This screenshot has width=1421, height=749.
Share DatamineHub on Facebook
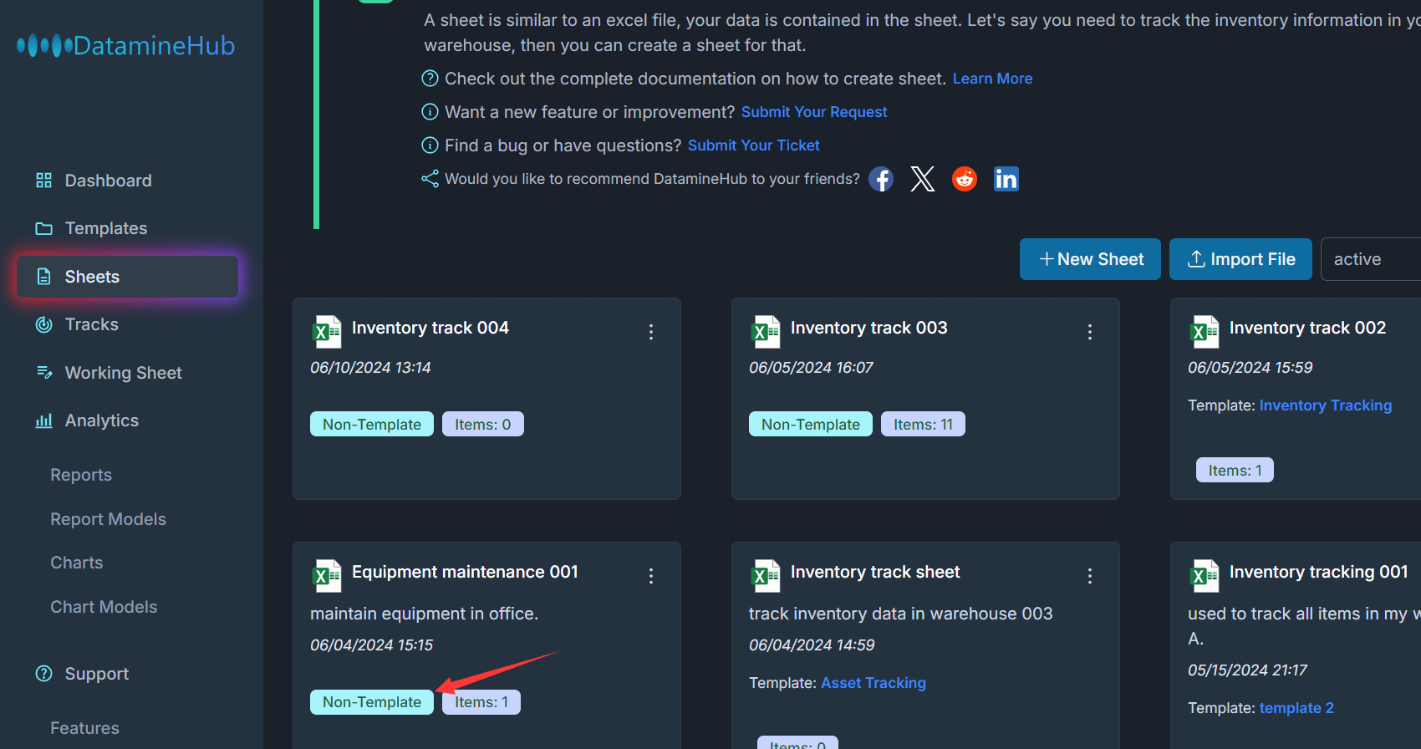click(x=881, y=179)
